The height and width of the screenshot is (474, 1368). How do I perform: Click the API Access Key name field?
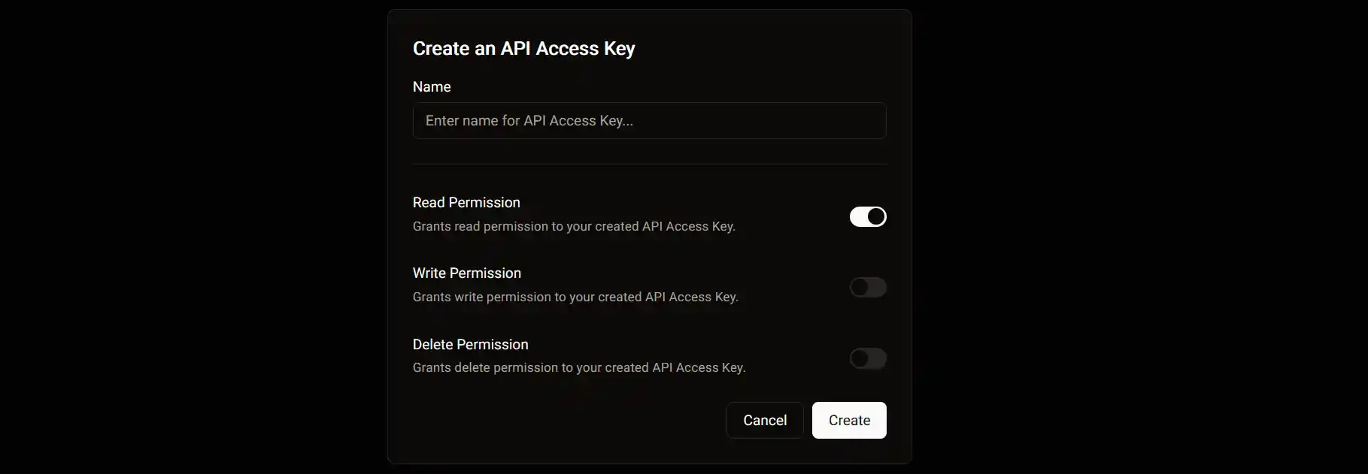point(648,120)
